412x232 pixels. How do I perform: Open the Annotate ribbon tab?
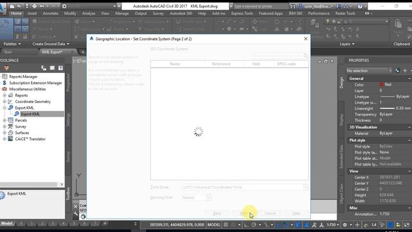50,13
